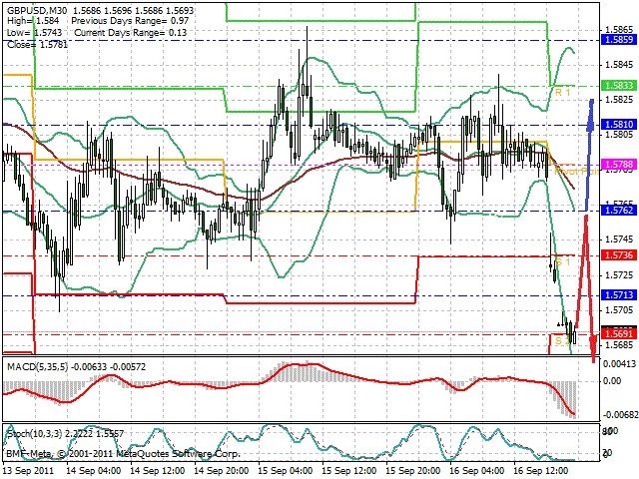
Task: Click the GBPUSD,M30 chart title text
Action: tap(37, 10)
